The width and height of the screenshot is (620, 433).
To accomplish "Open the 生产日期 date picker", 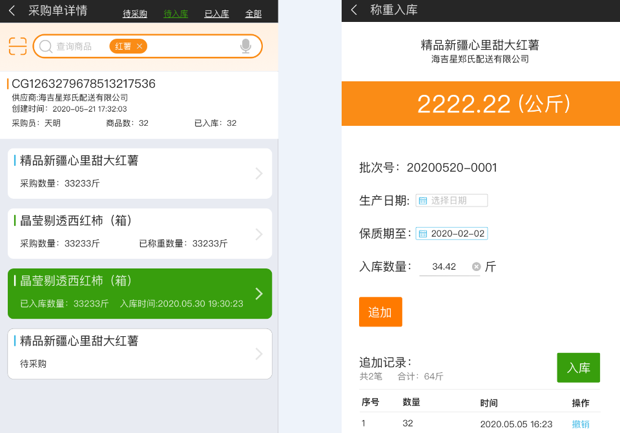I will 451,200.
